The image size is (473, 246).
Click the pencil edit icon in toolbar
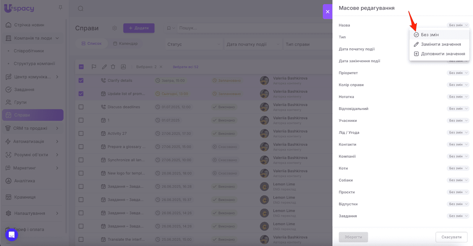(104, 67)
